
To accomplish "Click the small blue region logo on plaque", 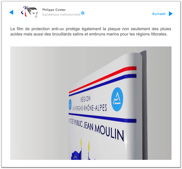I will tap(70, 104).
